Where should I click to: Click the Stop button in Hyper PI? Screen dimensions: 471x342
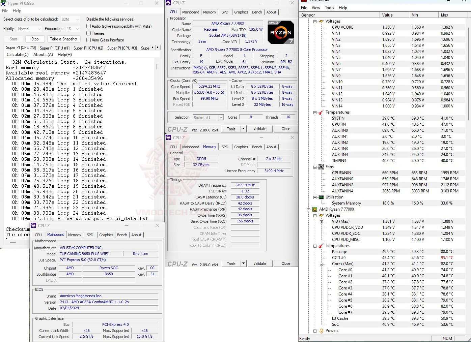tap(35, 39)
